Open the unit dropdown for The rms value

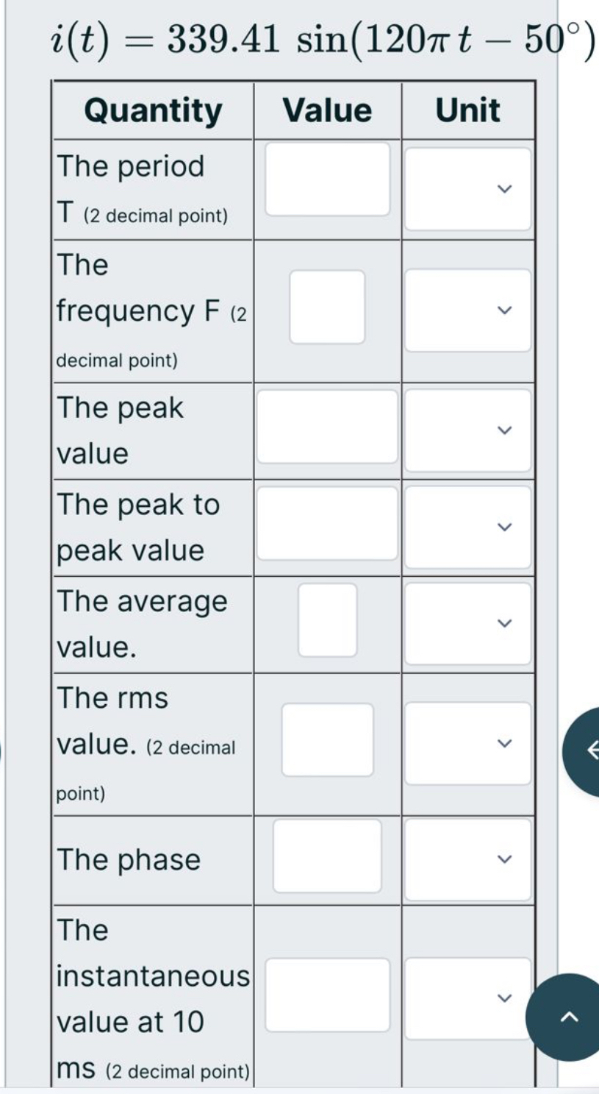[467, 743]
